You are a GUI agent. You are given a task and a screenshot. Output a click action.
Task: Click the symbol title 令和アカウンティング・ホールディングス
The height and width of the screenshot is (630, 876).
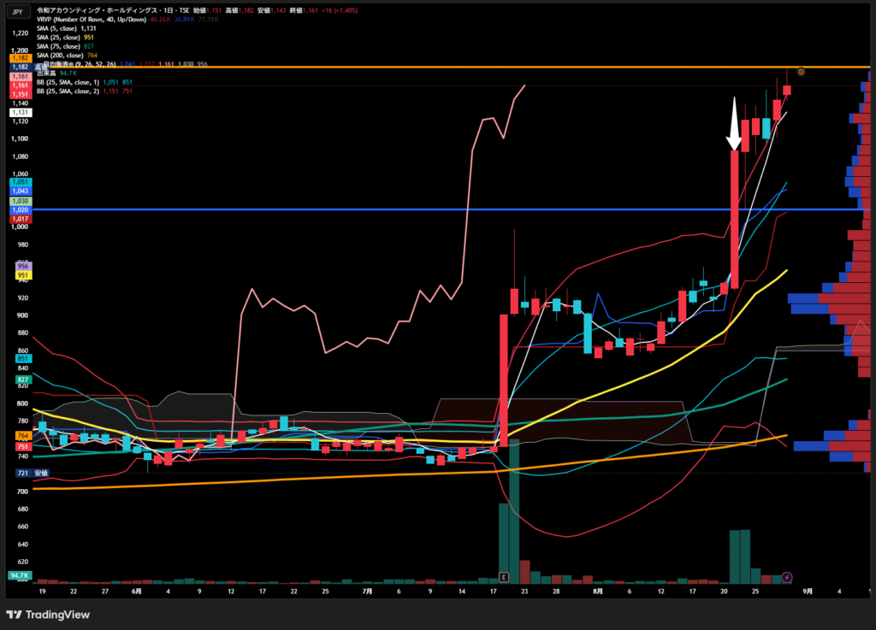(x=97, y=10)
